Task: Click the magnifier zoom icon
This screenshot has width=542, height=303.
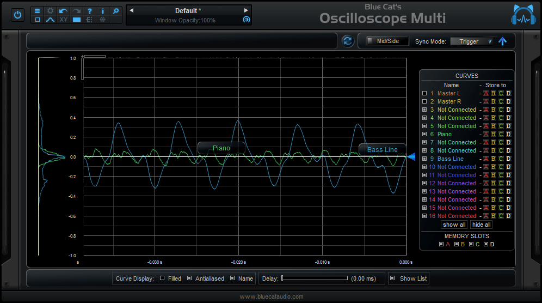Action: pyautogui.click(x=116, y=11)
